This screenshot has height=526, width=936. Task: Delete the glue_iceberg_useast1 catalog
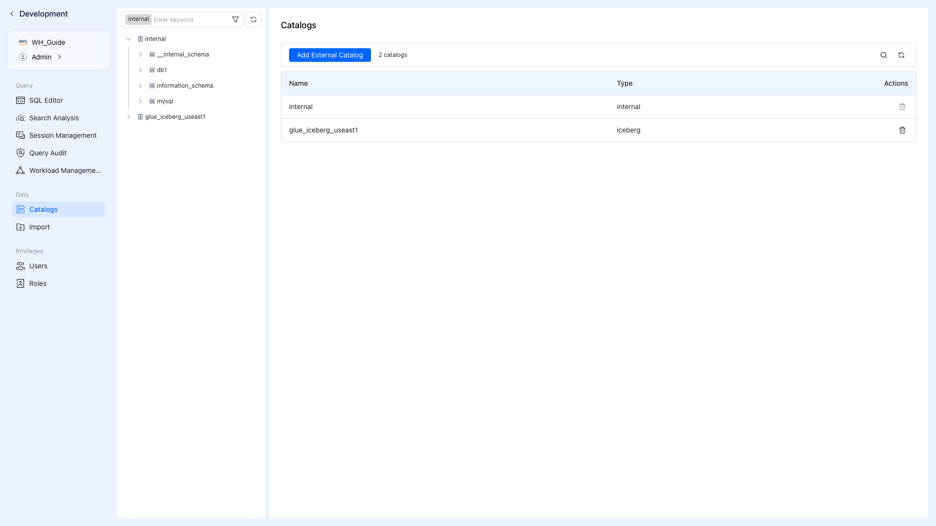click(902, 130)
